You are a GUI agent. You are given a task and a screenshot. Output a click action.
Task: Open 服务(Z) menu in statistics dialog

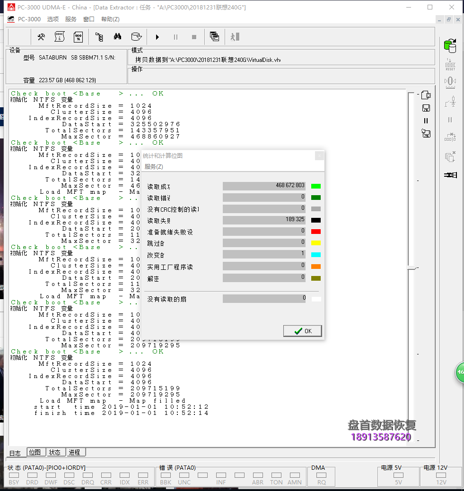tap(154, 167)
